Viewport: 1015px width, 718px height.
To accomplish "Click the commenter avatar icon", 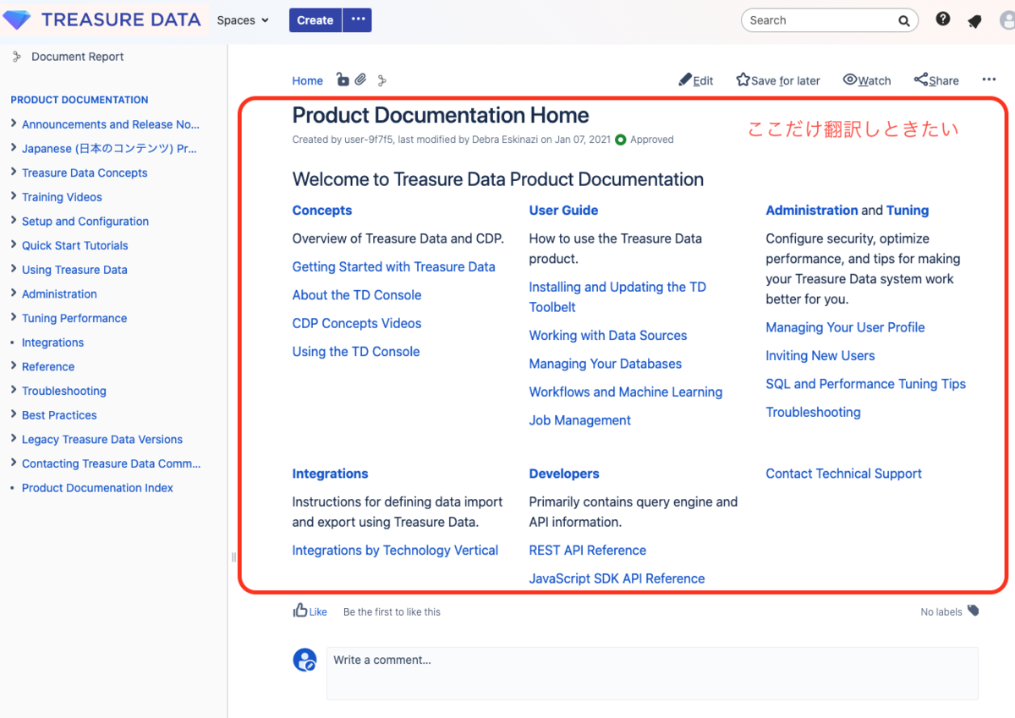I will pos(304,660).
